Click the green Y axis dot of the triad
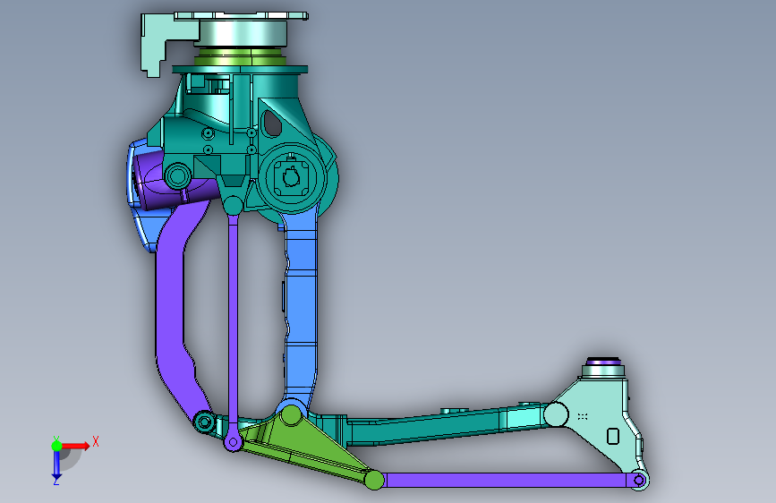 click(x=56, y=446)
